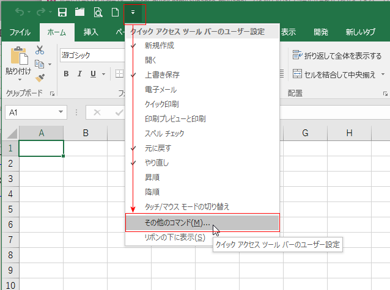
Task: Click the Cut scissors icon
Action: (x=40, y=50)
